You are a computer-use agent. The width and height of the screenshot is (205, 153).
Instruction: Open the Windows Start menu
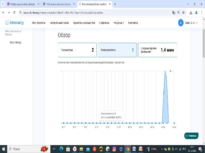coord(3,149)
